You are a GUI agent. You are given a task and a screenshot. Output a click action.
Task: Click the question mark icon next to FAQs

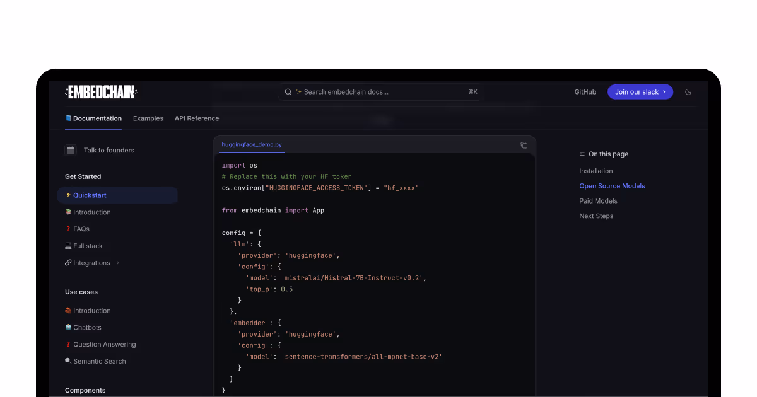point(68,229)
